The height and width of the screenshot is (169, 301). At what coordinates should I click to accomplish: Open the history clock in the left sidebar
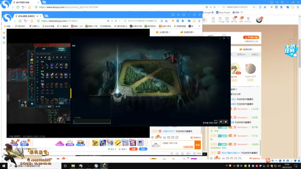[x=4, y=43]
